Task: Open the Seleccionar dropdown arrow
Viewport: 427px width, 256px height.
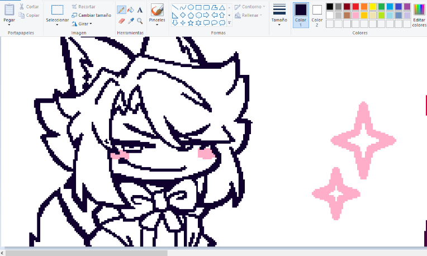Action: [x=57, y=25]
